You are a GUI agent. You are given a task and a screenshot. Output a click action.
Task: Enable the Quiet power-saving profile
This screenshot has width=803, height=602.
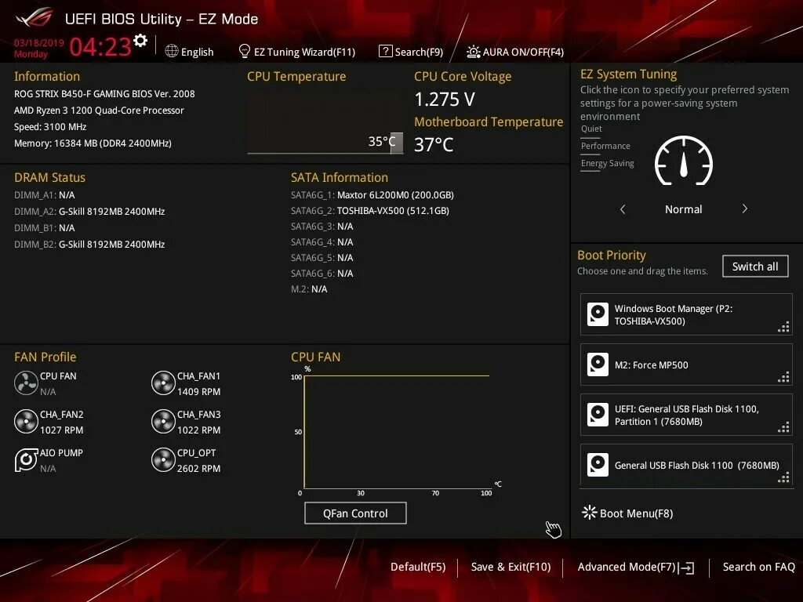pyautogui.click(x=590, y=128)
